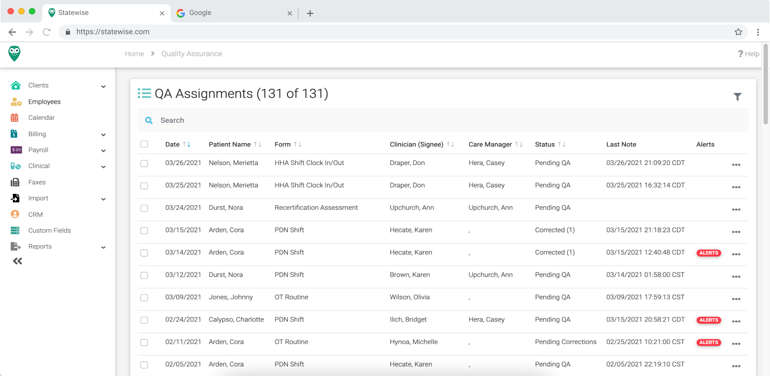Click the Help link
770x376 pixels.
tap(748, 53)
